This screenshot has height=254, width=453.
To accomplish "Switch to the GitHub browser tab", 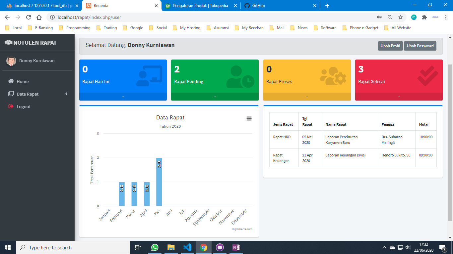I will [258, 6].
